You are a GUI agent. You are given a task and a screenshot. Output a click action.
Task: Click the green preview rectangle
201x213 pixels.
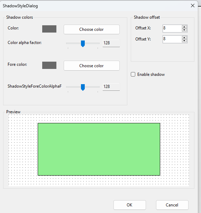point(99,149)
